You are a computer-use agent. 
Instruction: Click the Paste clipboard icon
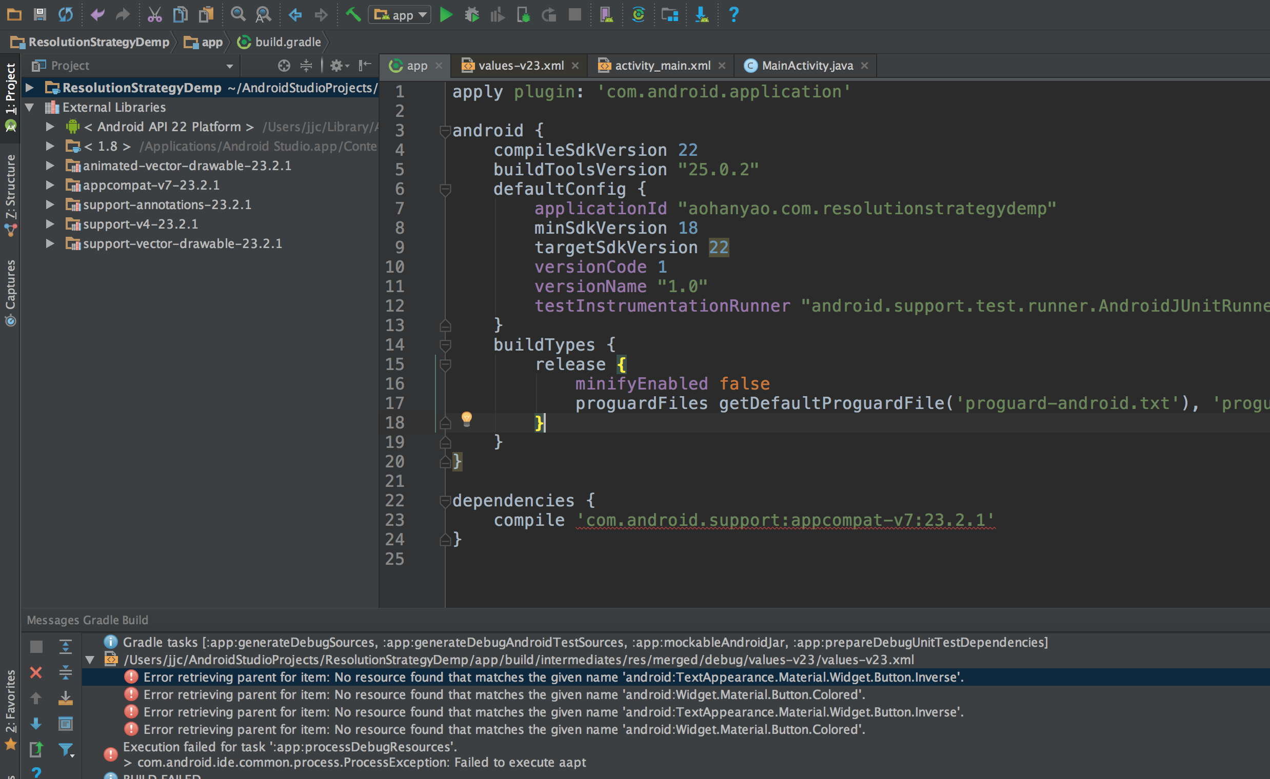tap(206, 14)
